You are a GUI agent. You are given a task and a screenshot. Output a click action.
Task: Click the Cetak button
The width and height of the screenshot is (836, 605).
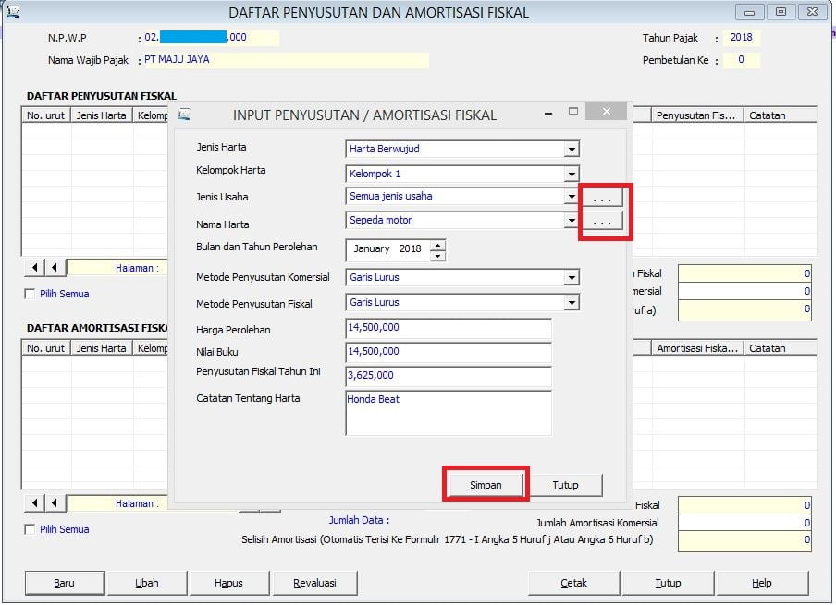[573, 583]
